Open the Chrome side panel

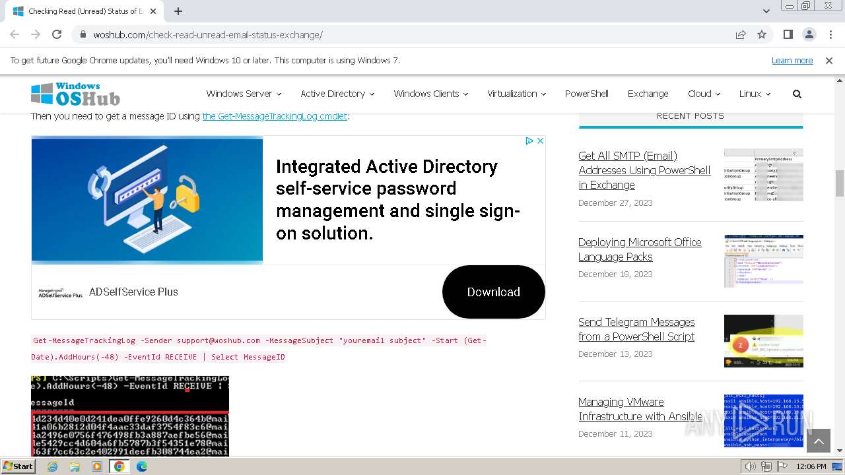pyautogui.click(x=788, y=35)
